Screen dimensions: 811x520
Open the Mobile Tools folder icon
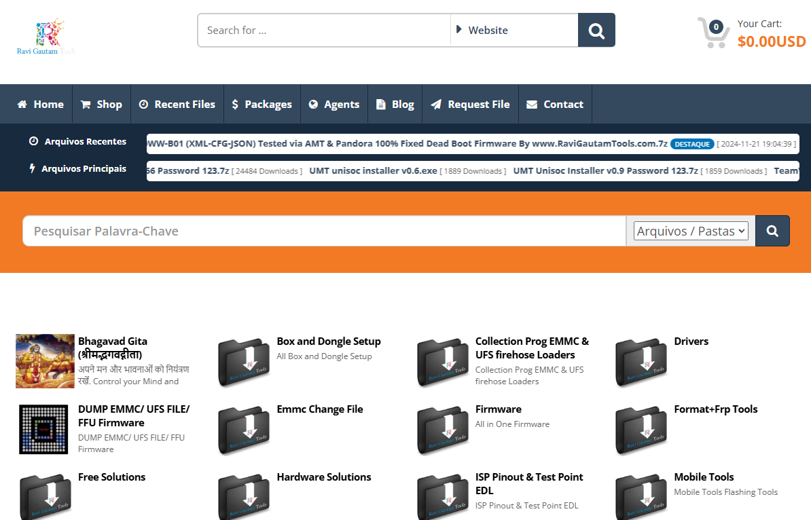pyautogui.click(x=641, y=497)
